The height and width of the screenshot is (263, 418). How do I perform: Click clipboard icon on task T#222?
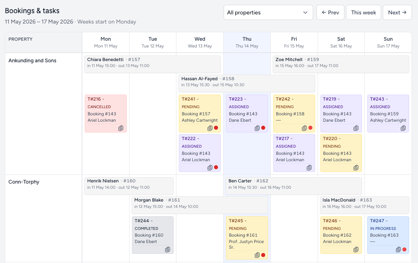click(210, 168)
